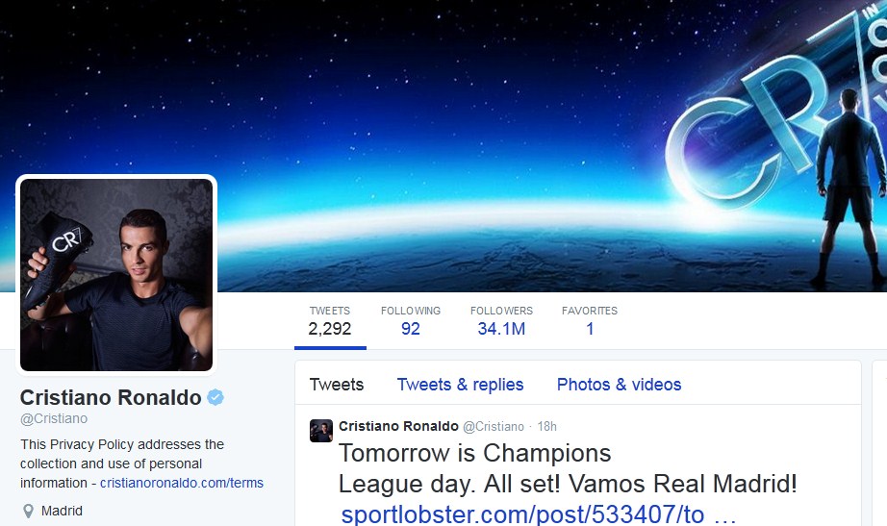Click the location pin icon near Madrid
Image resolution: width=887 pixels, height=526 pixels.
[x=28, y=512]
